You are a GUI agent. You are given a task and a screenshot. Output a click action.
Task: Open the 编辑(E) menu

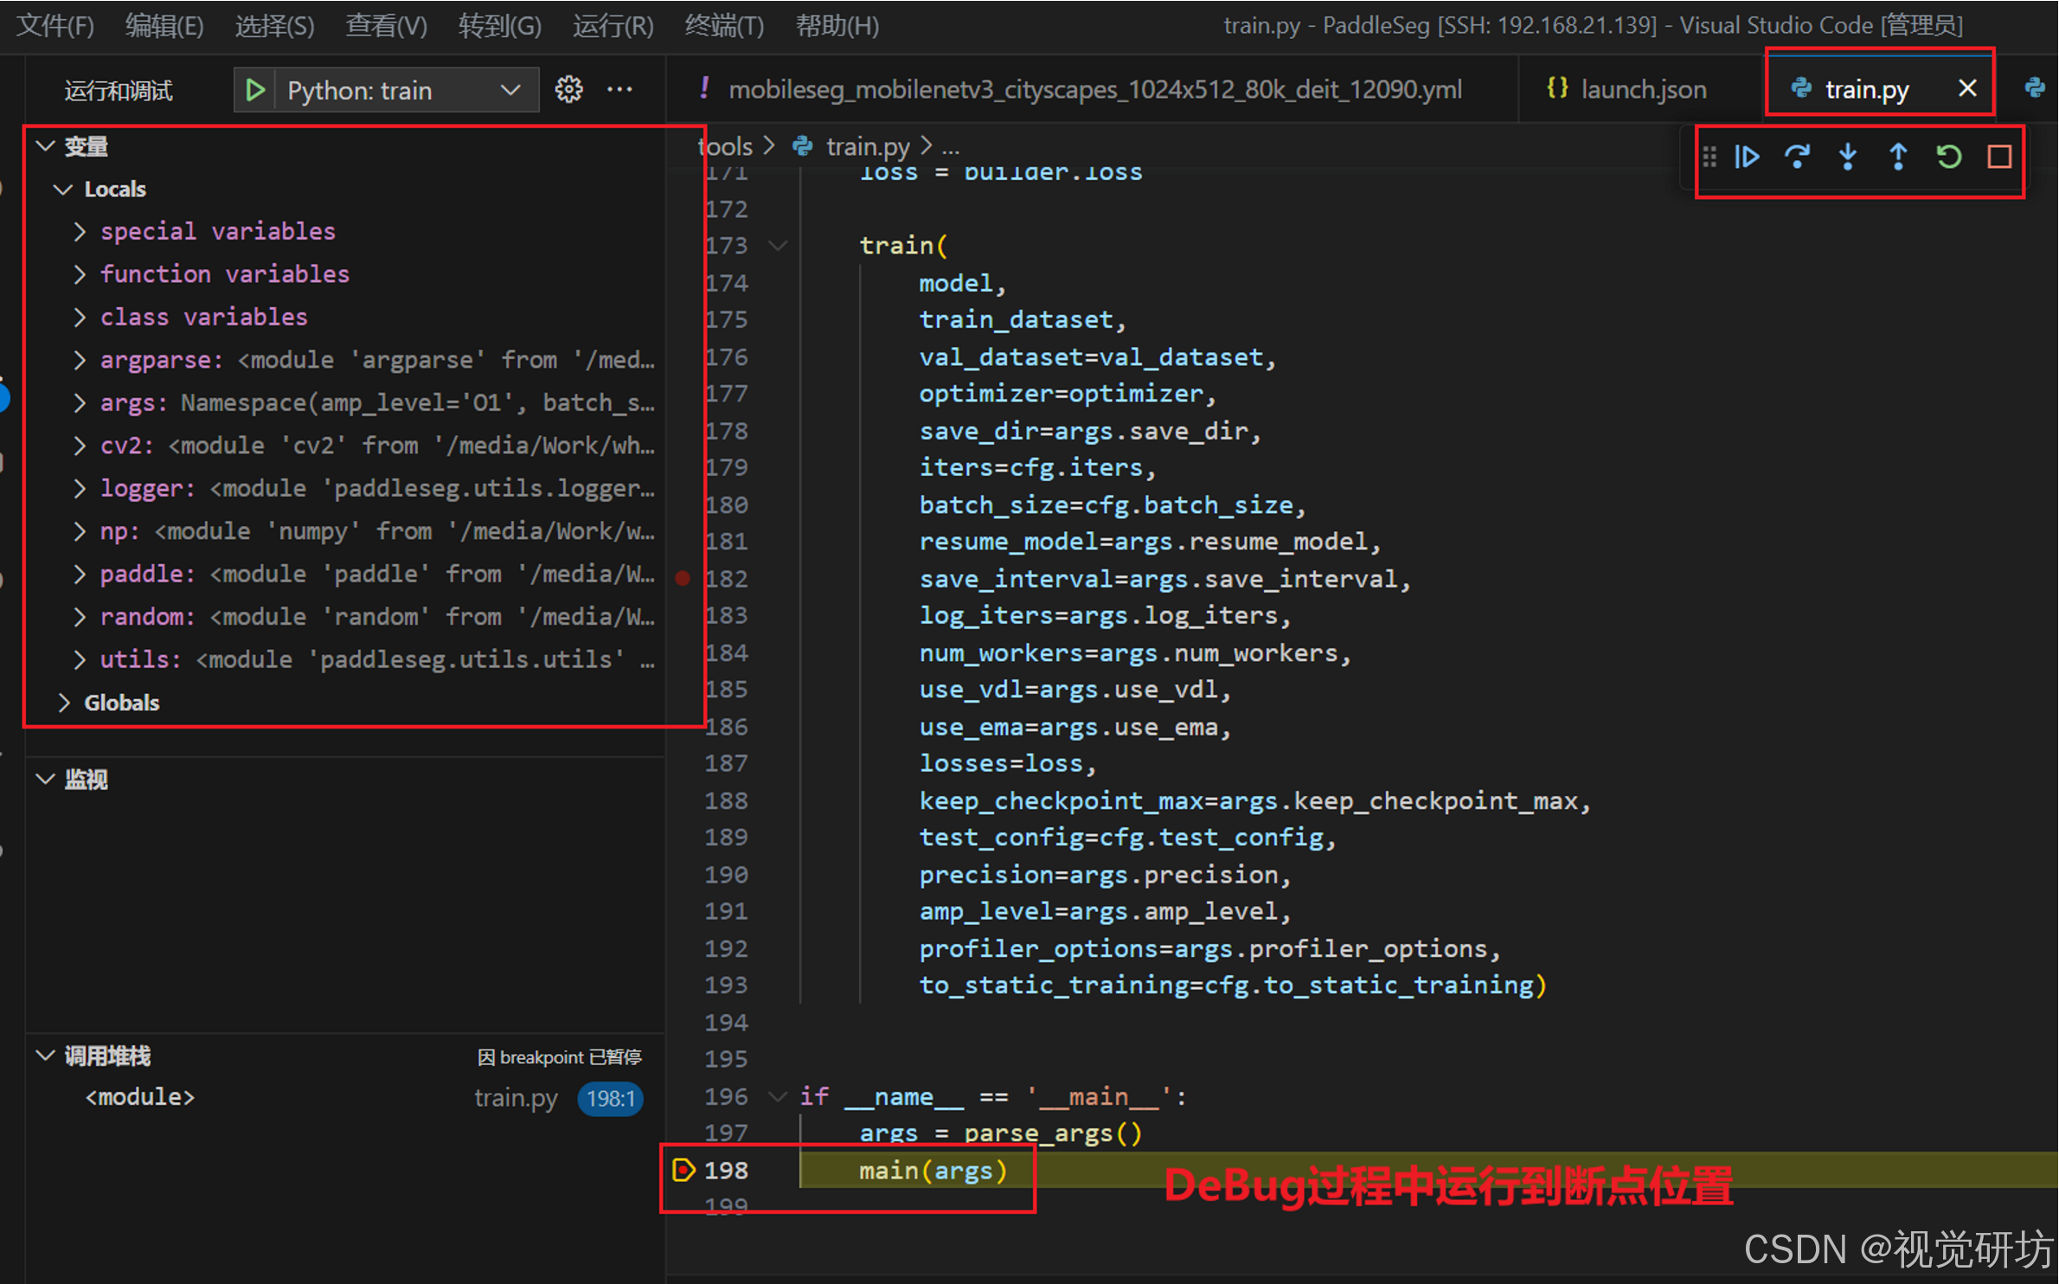point(164,25)
